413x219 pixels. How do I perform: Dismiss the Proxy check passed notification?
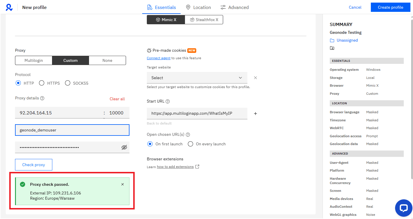pos(123,184)
